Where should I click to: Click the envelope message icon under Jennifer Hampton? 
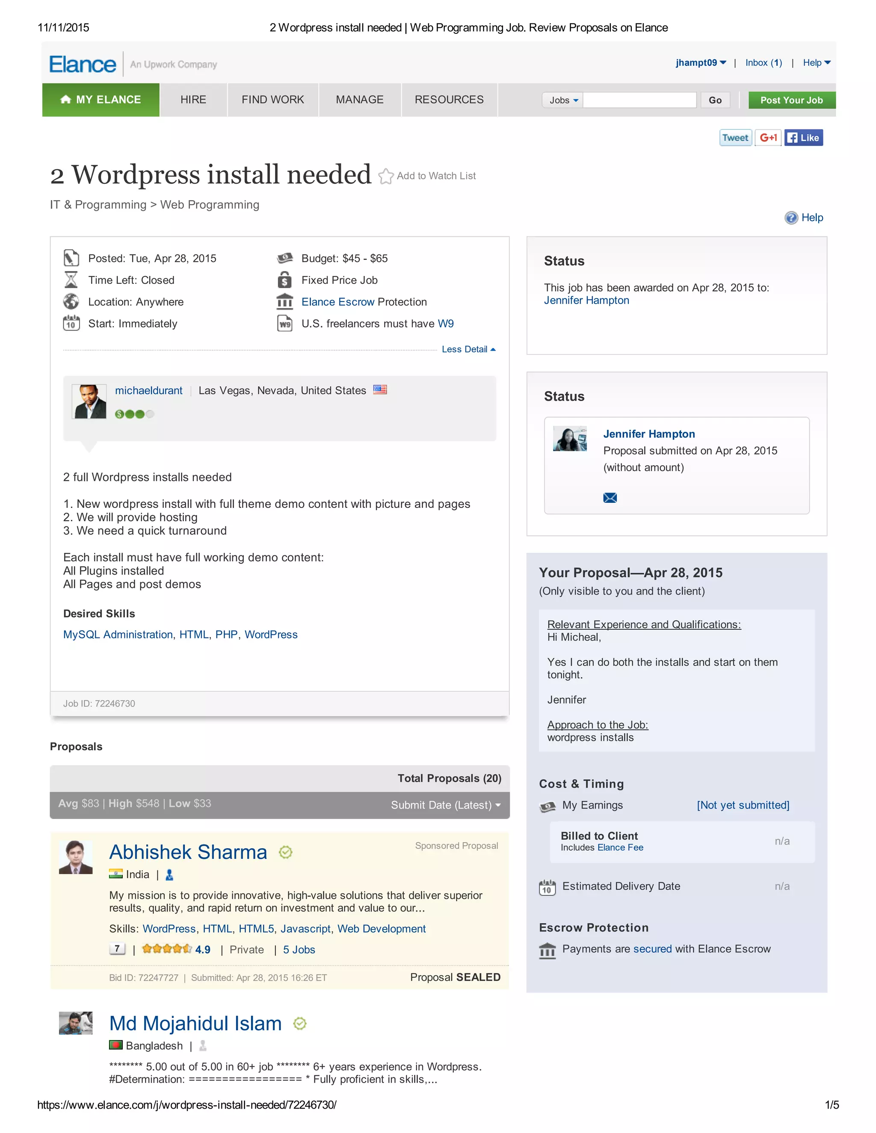pos(610,498)
